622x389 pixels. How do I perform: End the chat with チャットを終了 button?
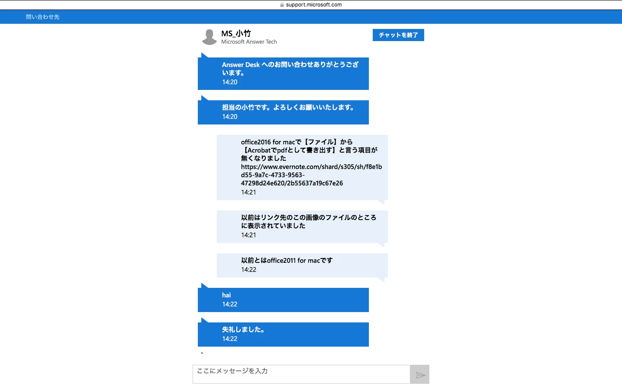(x=398, y=35)
